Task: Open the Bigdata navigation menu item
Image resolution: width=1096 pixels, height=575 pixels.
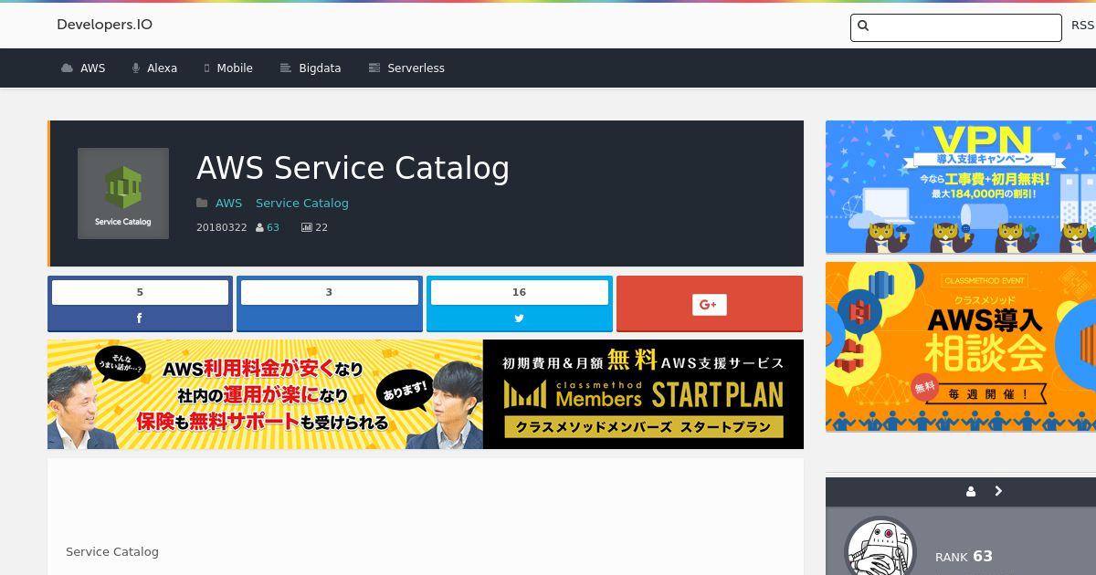Action: [311, 68]
